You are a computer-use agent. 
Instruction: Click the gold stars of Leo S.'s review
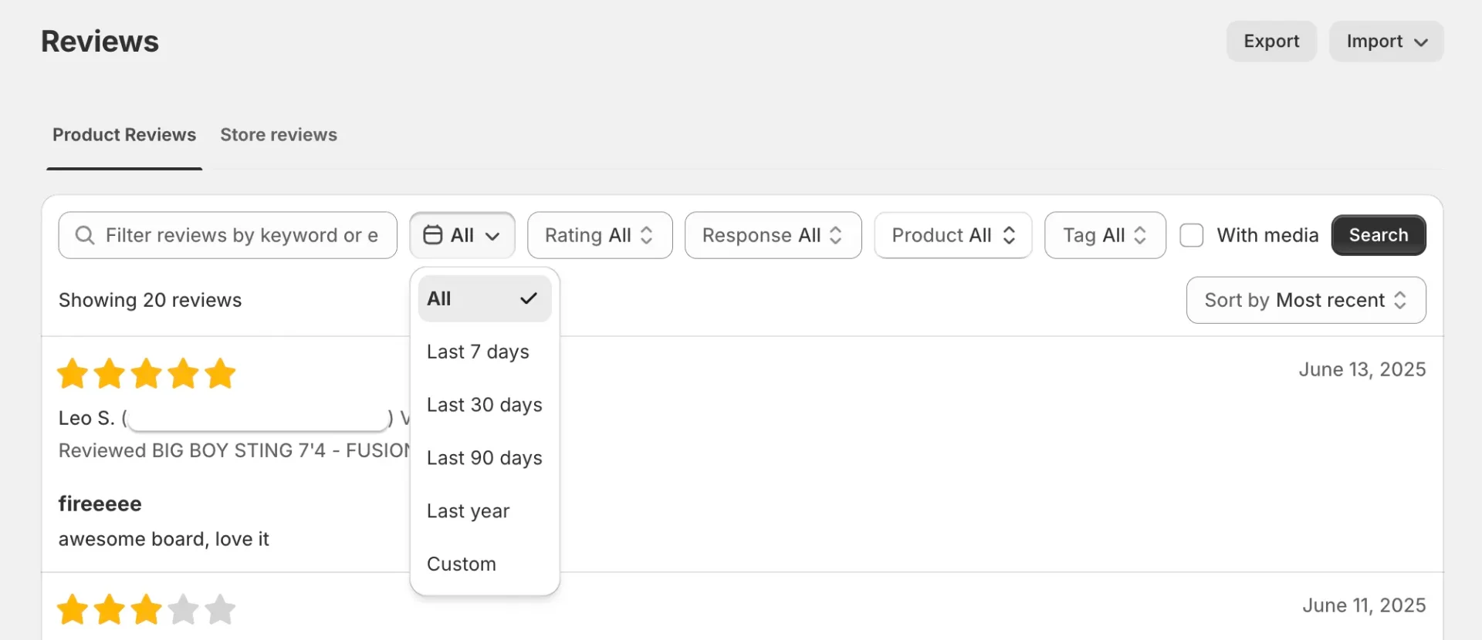pyautogui.click(x=147, y=374)
